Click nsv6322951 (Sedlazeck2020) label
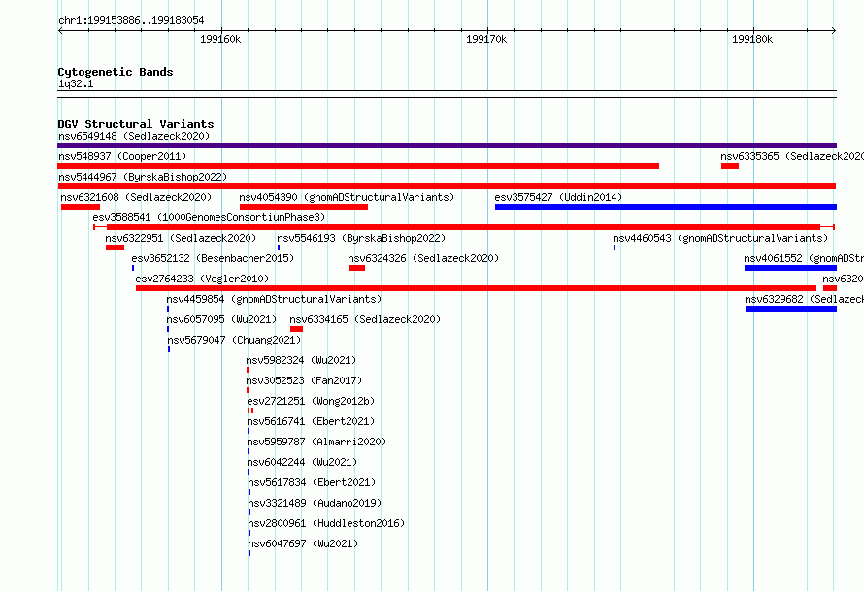864x591 pixels. pos(181,238)
